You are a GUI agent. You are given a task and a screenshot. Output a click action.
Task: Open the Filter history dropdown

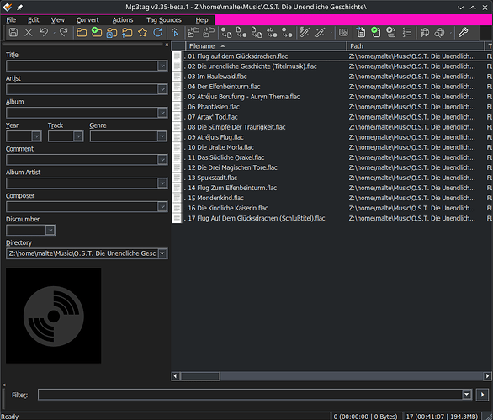tap(467, 394)
